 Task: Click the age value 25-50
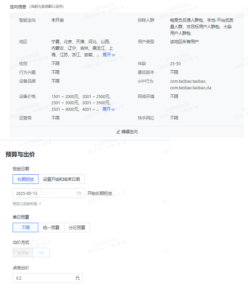coord(175,64)
